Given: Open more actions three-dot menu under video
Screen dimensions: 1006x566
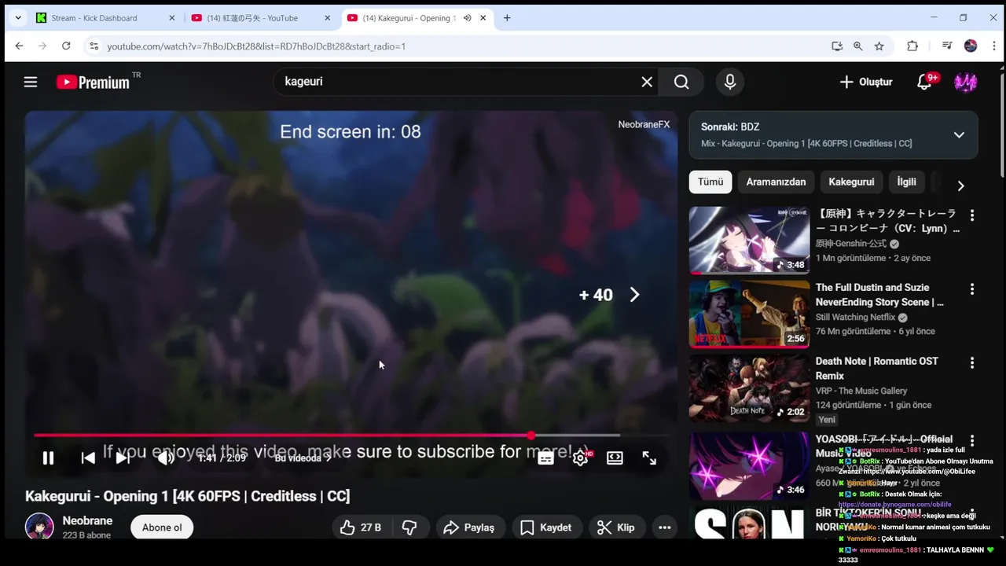Looking at the screenshot, I should click(x=665, y=527).
